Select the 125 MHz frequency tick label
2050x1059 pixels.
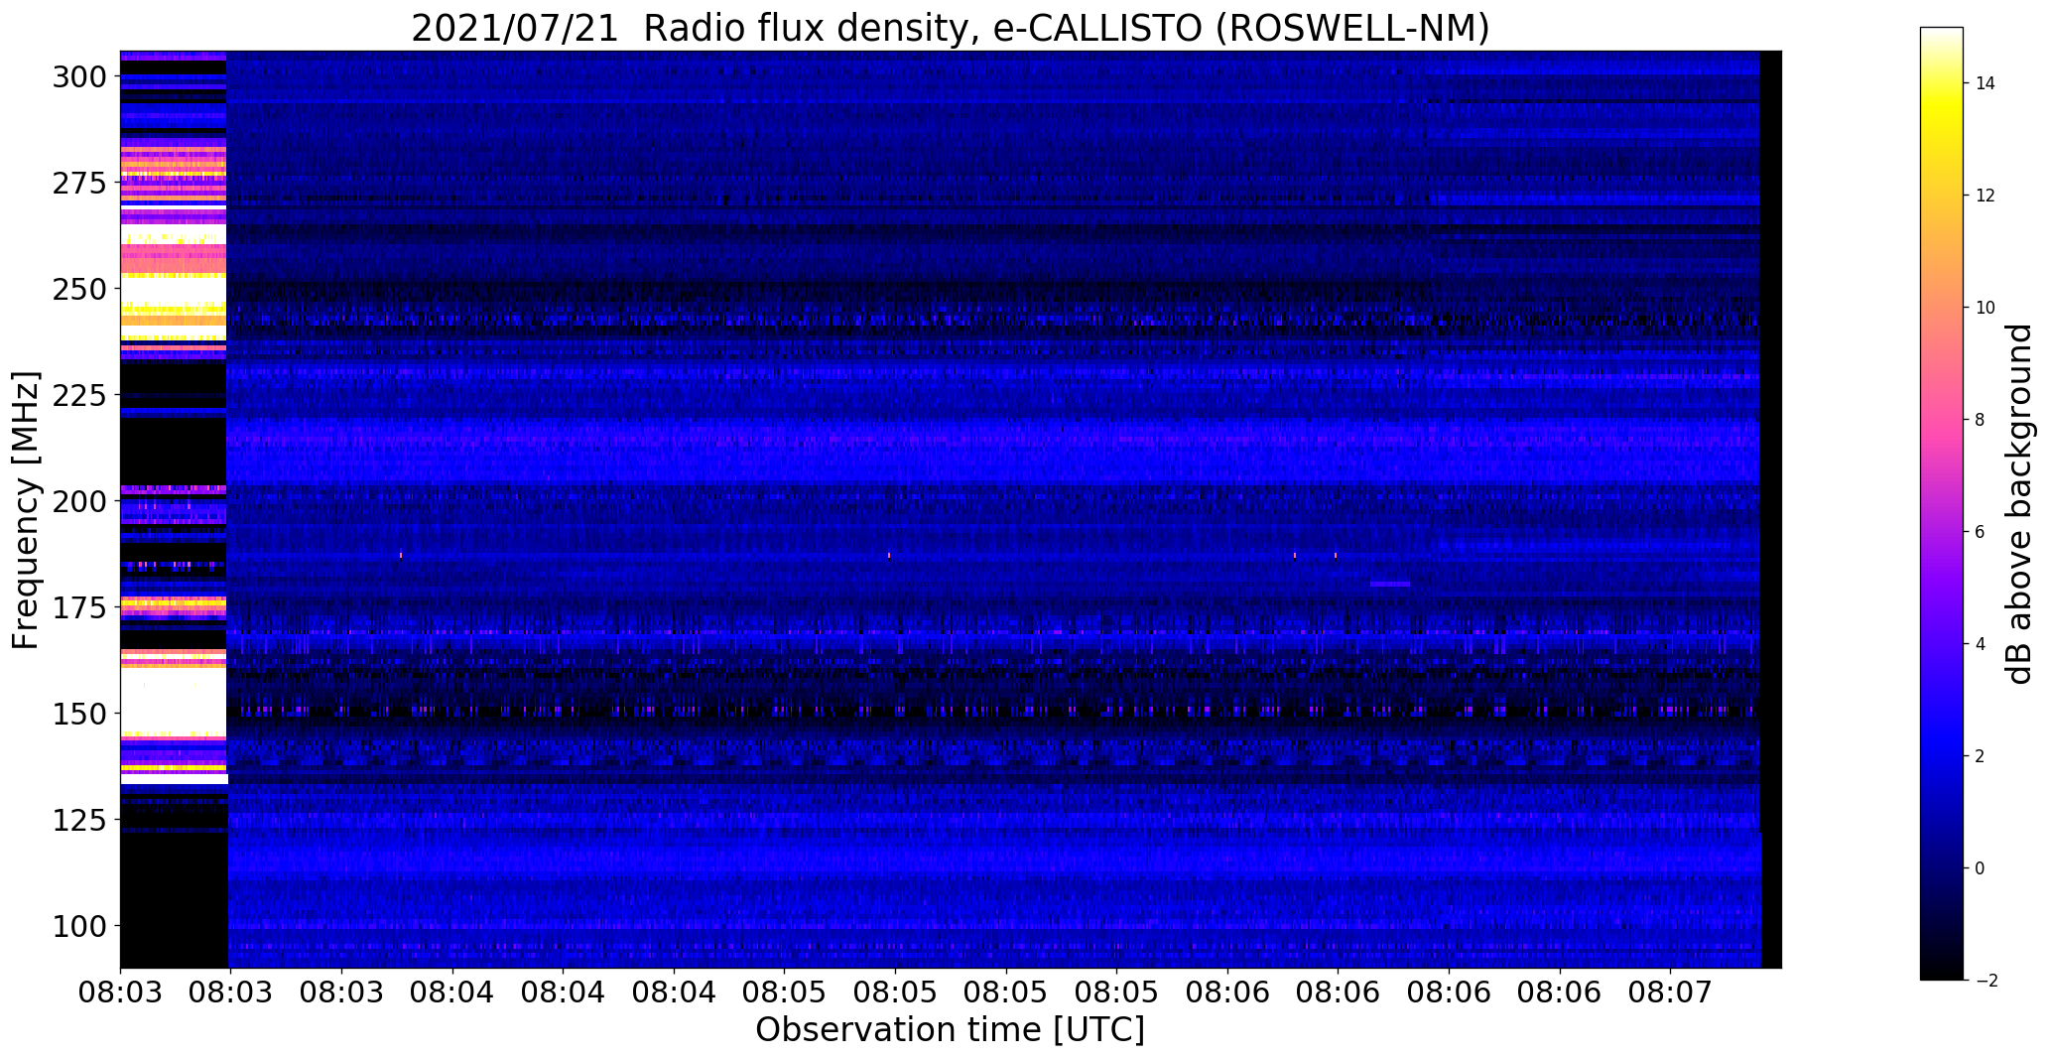tap(80, 820)
